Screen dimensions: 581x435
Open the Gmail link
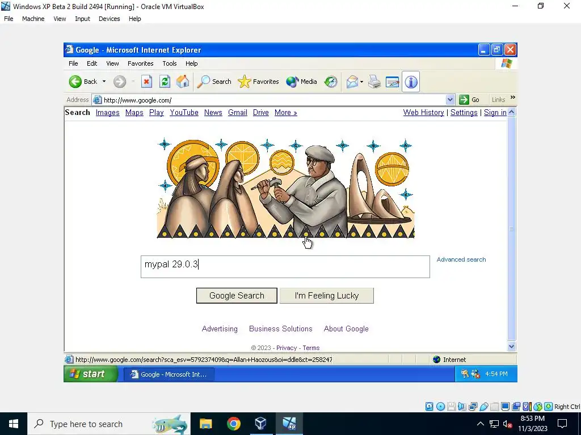pyautogui.click(x=238, y=113)
